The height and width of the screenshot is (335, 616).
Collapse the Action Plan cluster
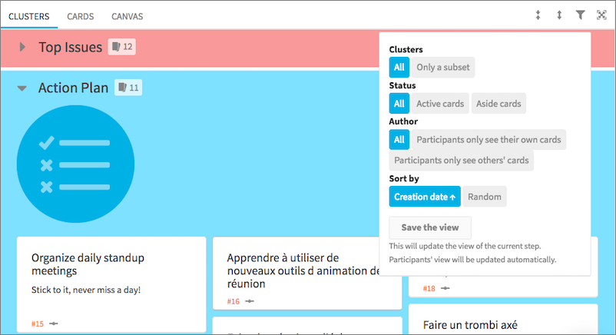22,88
